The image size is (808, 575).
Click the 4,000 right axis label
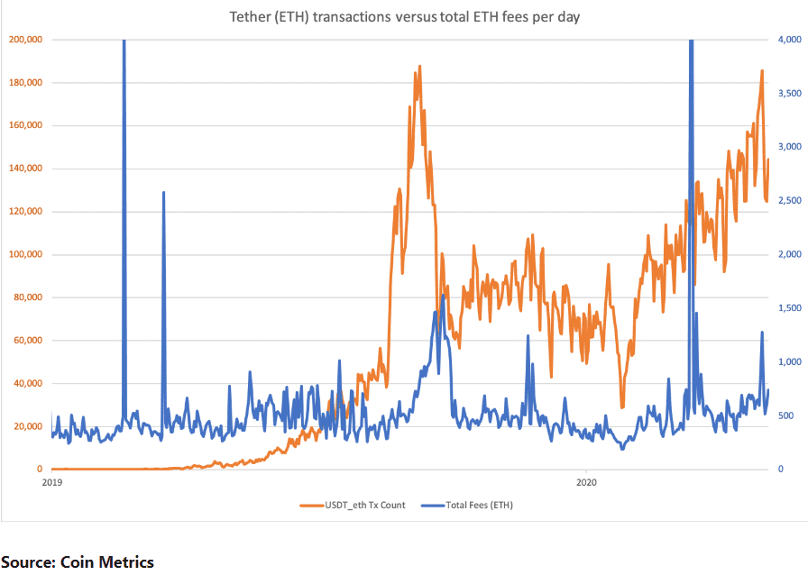(x=790, y=39)
